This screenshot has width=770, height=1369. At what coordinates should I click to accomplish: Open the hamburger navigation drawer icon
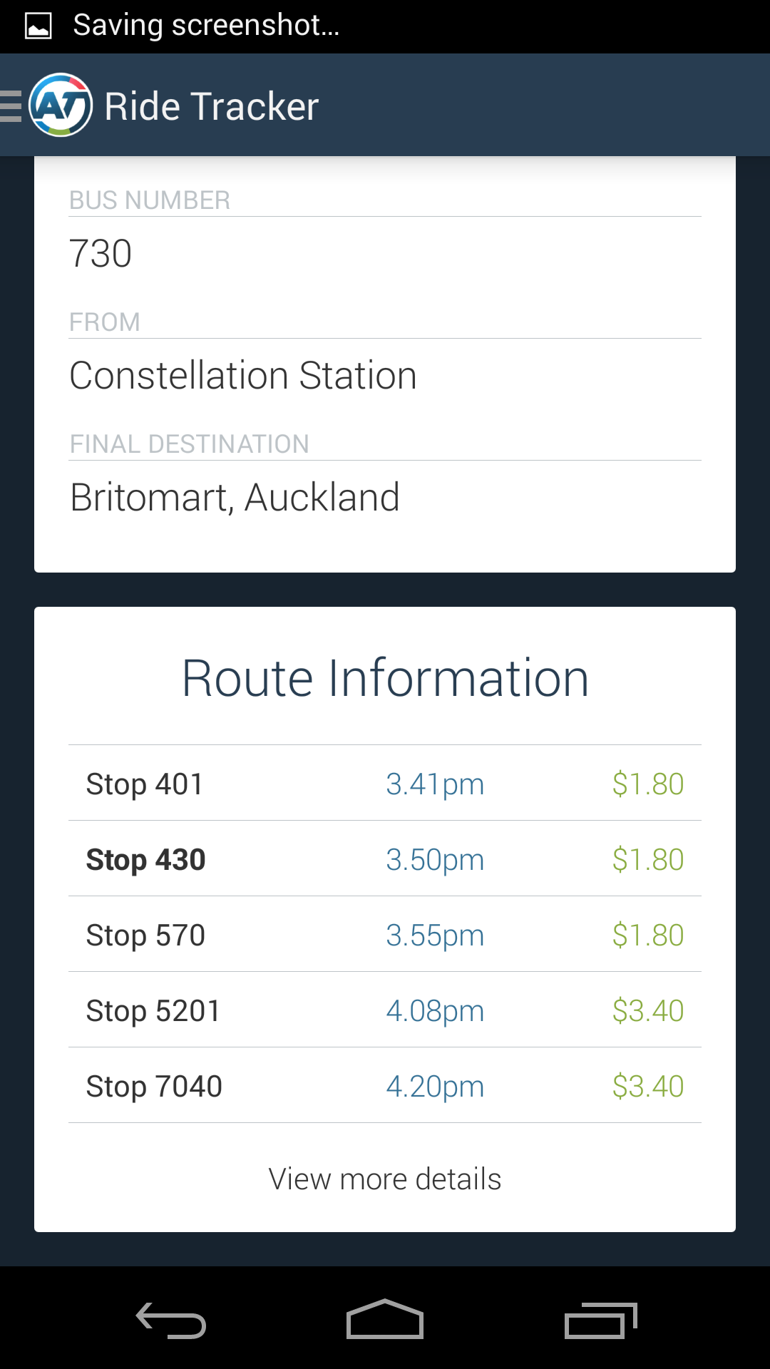pyautogui.click(x=11, y=106)
